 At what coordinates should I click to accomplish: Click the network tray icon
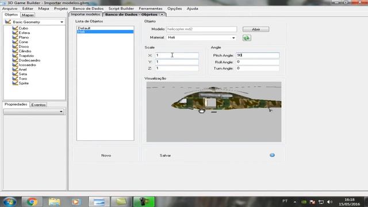coord(321,202)
